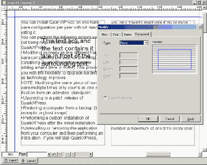Screen dimensions: 207x165
Task: Click the Apply button
Action: tap(191, 119)
